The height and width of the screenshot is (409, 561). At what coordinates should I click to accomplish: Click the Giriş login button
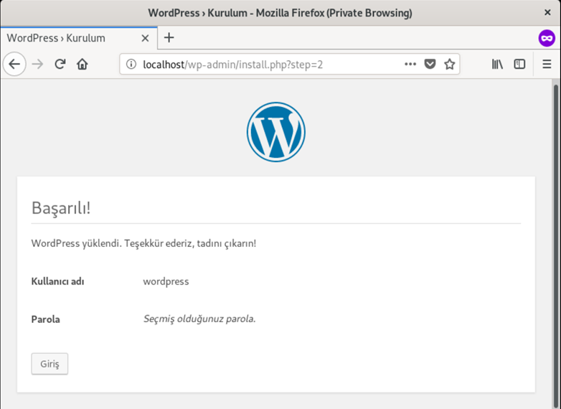pyautogui.click(x=49, y=364)
